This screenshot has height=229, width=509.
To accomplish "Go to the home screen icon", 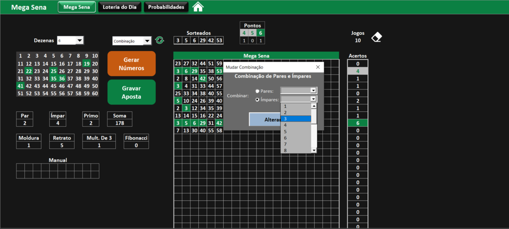I will click(x=198, y=7).
